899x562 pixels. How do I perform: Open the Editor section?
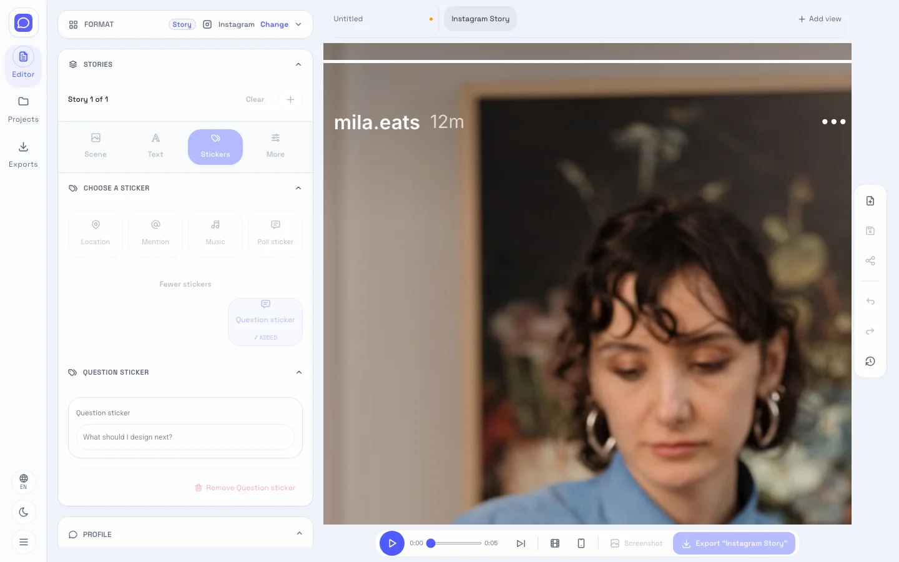pos(23,64)
